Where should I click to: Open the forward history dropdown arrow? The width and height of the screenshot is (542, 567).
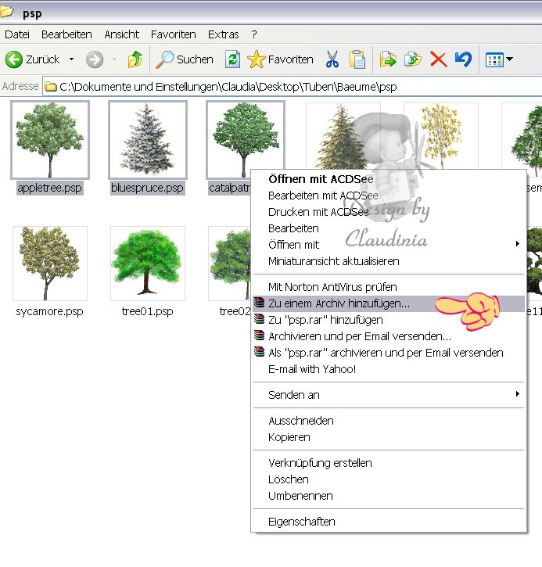[115, 59]
